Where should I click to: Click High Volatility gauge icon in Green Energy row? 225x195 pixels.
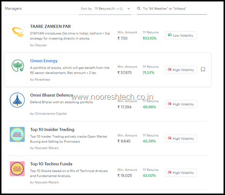169,70
